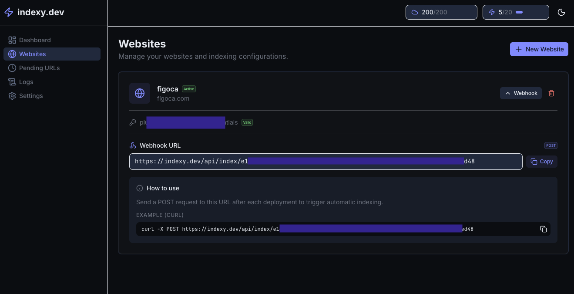
Task: Select Pending URLs in the sidebar
Action: [x=39, y=68]
